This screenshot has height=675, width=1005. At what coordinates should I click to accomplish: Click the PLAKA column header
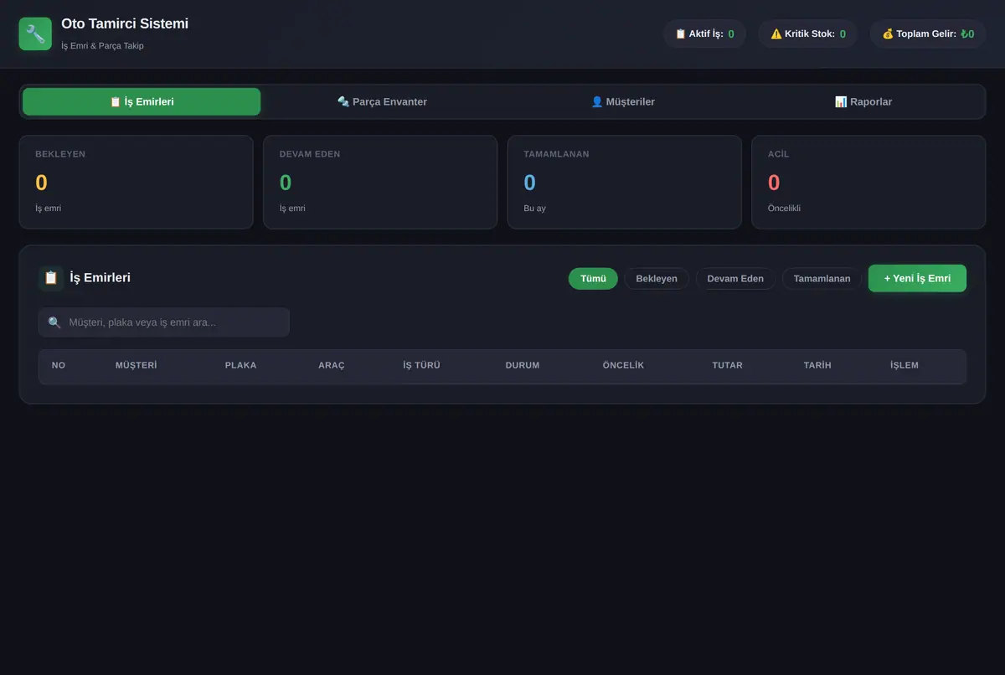241,365
